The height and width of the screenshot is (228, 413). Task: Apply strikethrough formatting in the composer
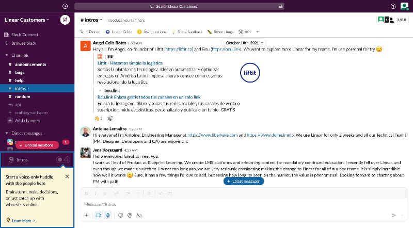(105, 193)
